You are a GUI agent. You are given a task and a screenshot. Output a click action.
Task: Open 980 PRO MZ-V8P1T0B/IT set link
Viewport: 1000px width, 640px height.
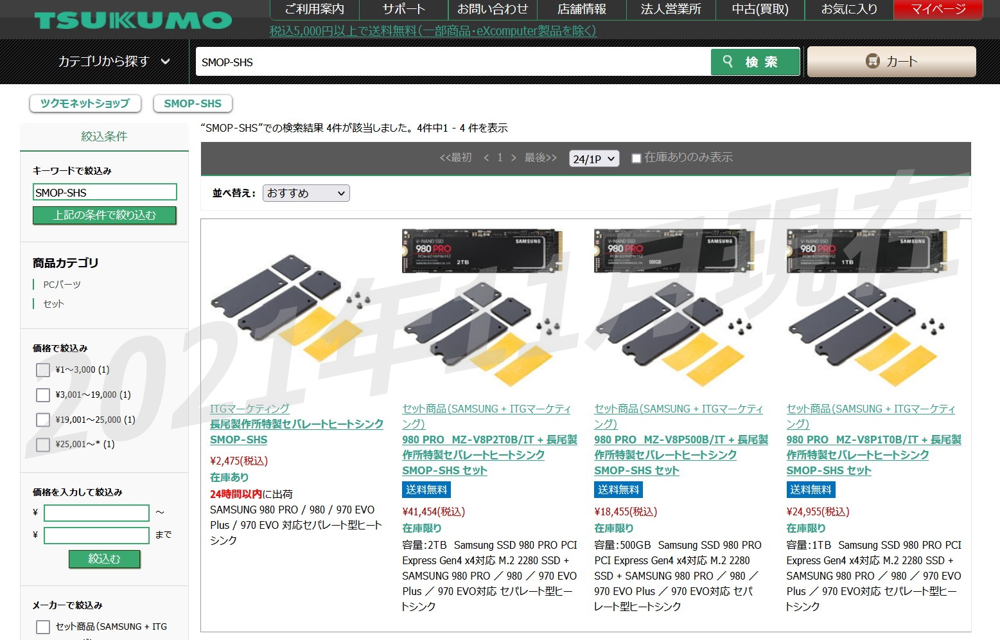pyautogui.click(x=873, y=455)
